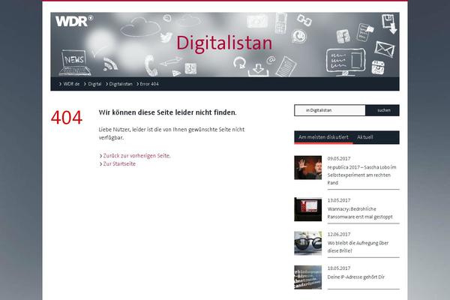This screenshot has width=450, height=300.
Task: Click the Digitalistan banner title
Action: pyautogui.click(x=224, y=43)
